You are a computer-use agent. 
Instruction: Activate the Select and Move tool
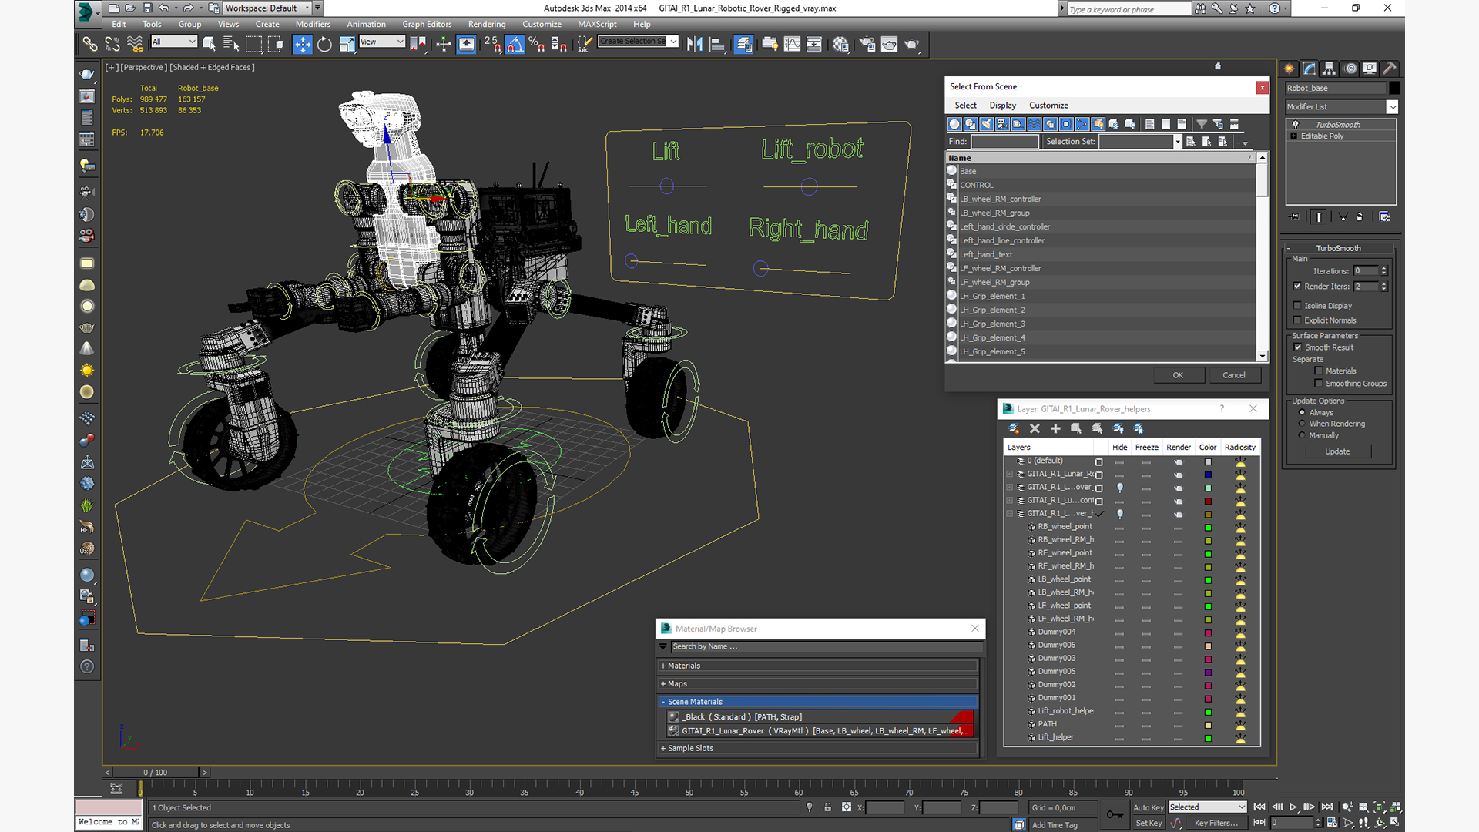(303, 44)
